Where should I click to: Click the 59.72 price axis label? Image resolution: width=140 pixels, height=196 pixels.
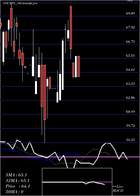pyautogui.click(x=130, y=126)
